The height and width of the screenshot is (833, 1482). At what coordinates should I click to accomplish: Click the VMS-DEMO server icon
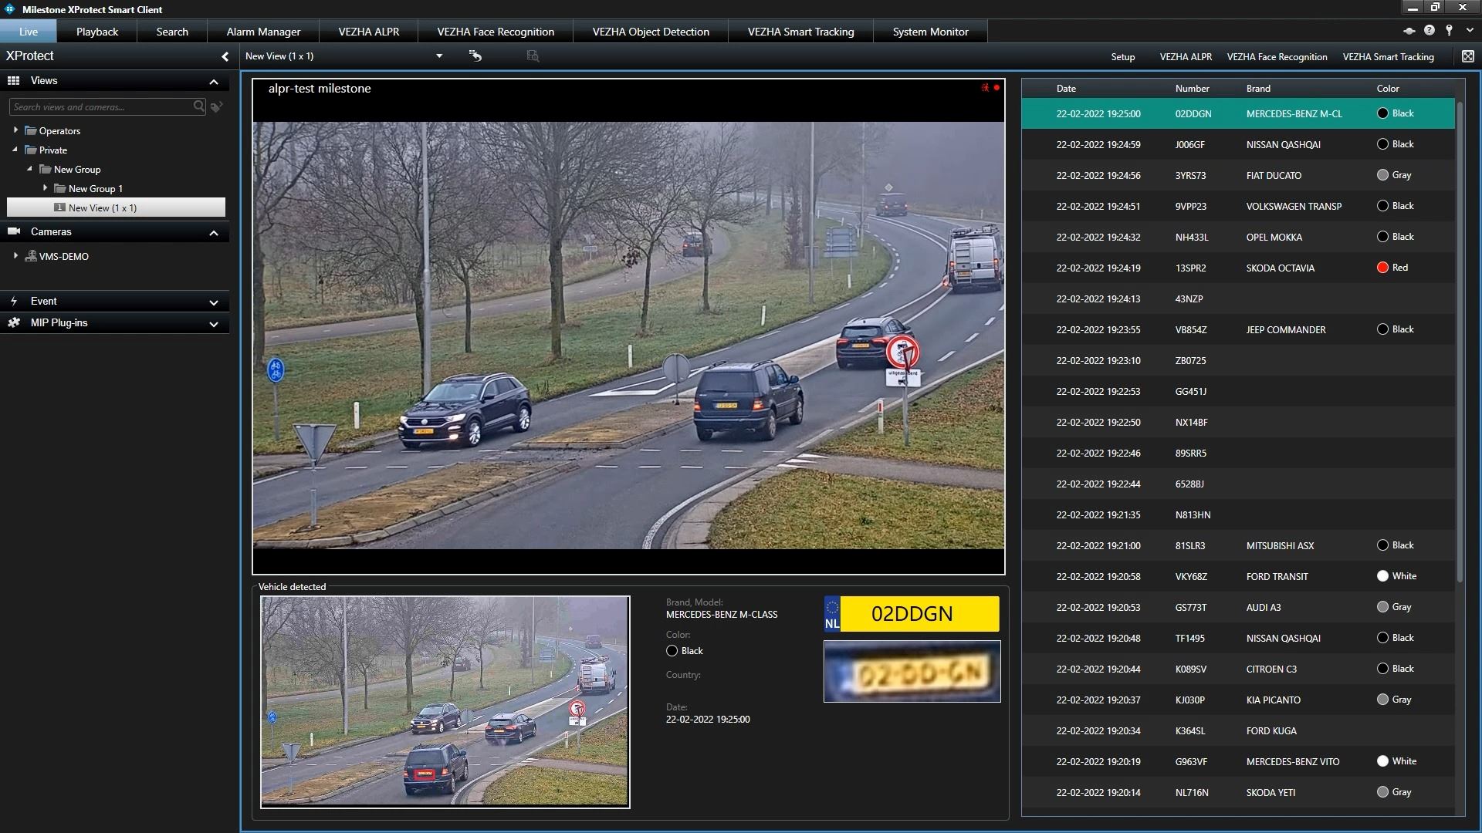(x=31, y=256)
